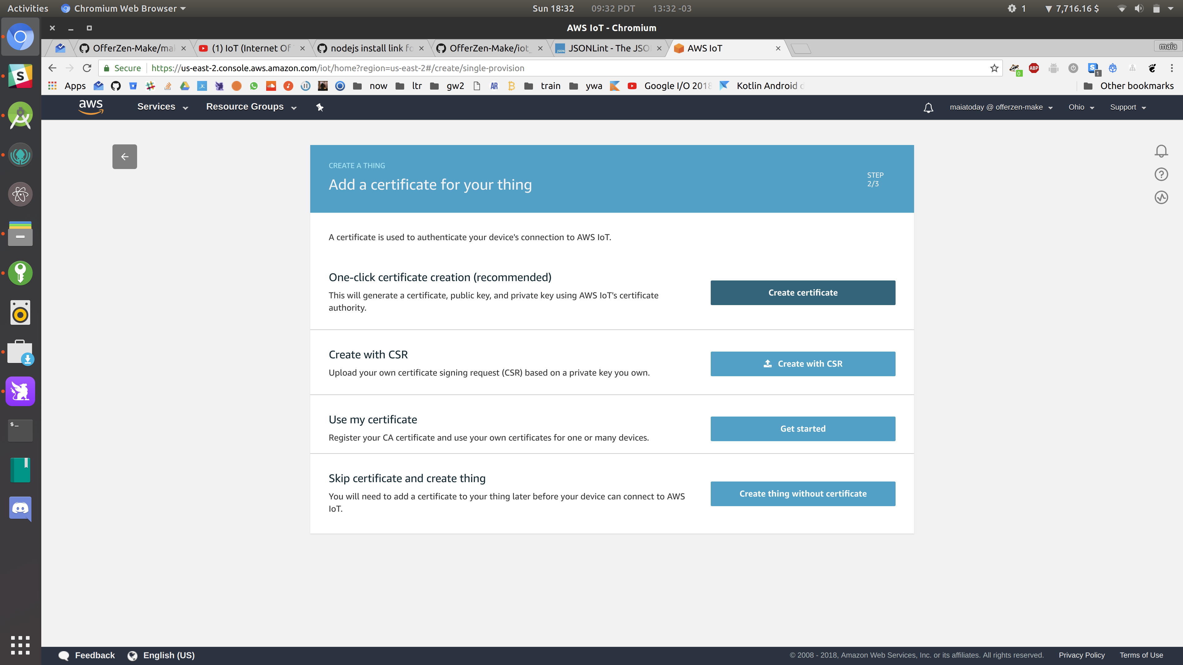Click Create thing without certificate
The height and width of the screenshot is (665, 1183).
click(x=803, y=493)
